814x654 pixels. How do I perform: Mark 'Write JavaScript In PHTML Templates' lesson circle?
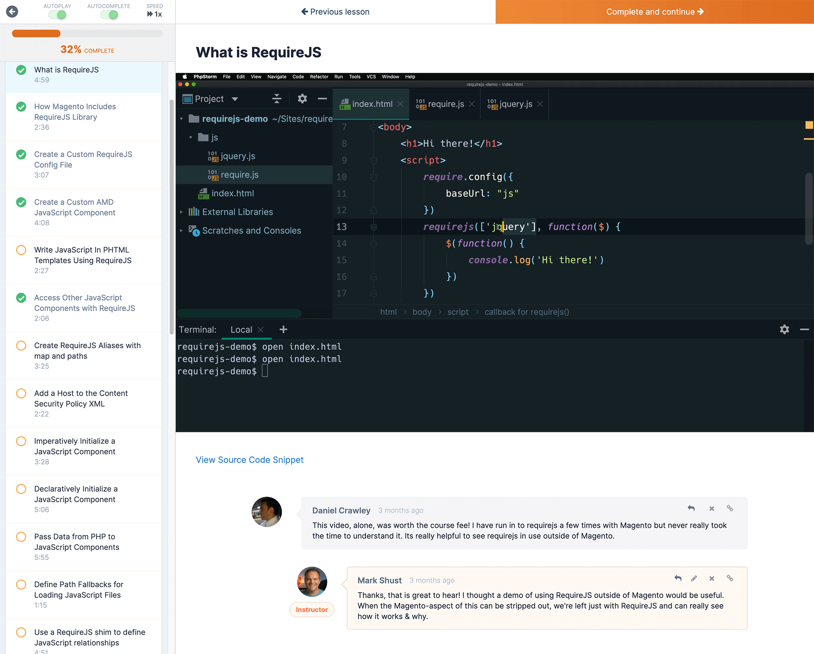[21, 250]
